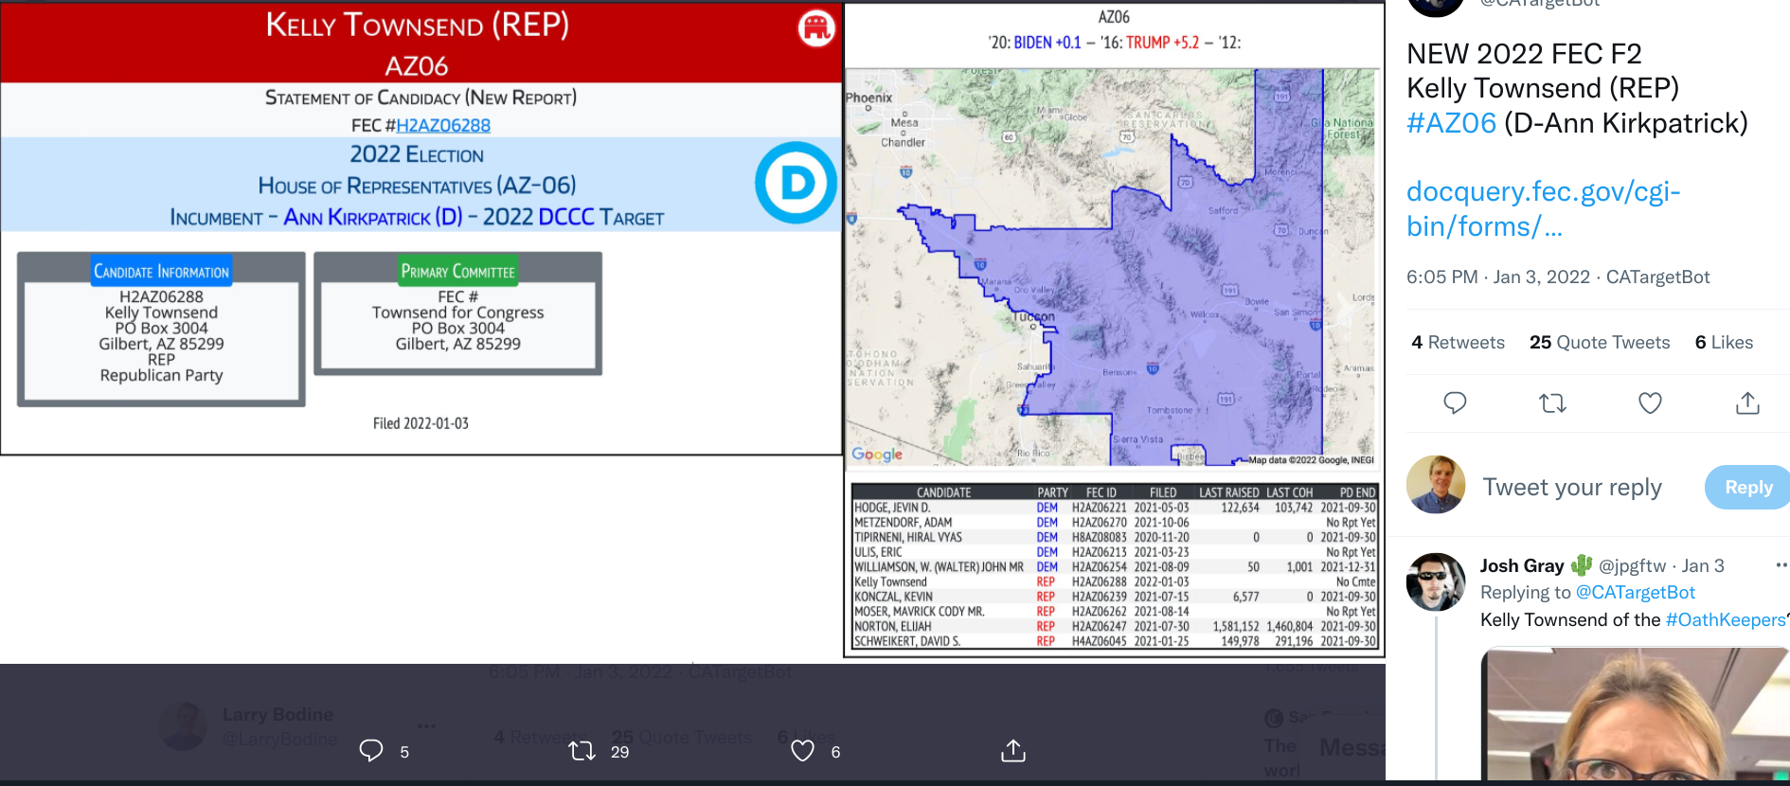Click the reply icon in the image overlay bar
1790x786 pixels.
[371, 751]
